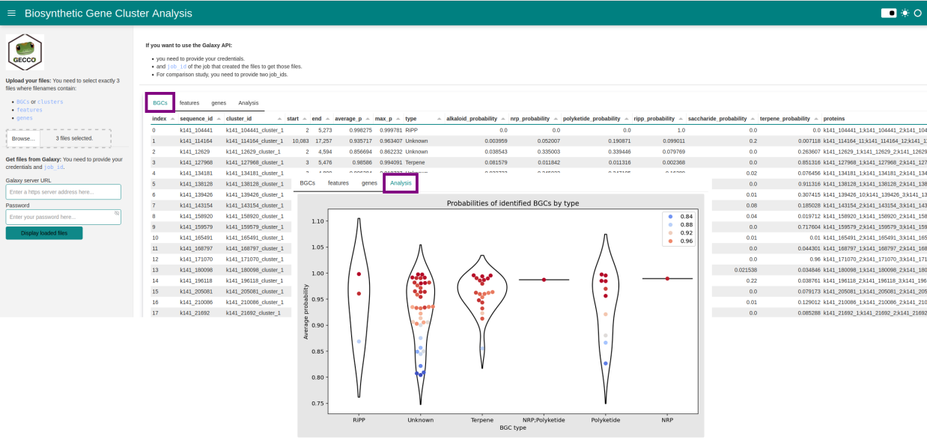This screenshot has width=927, height=444.
Task: Sort table by the index column arrow
Action: 173,119
